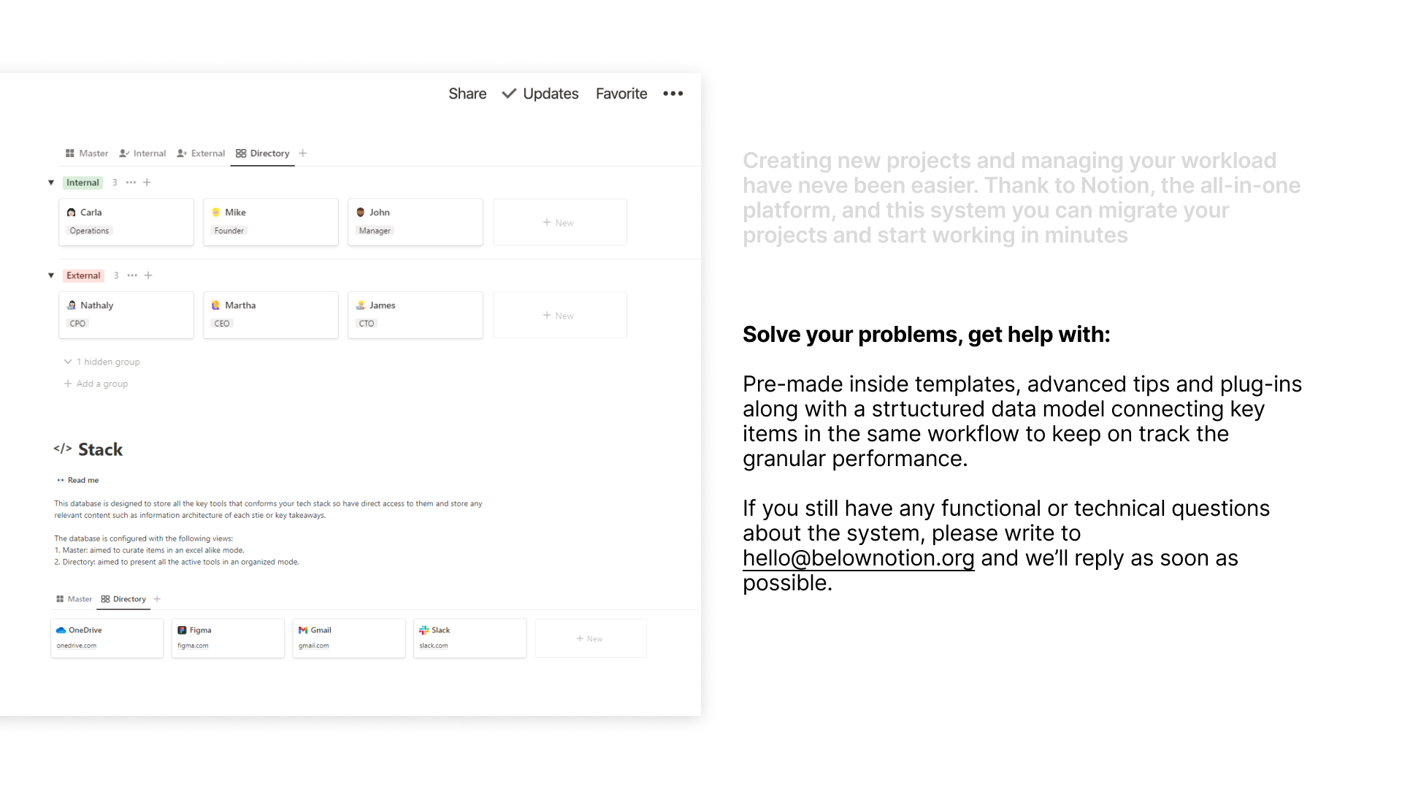Open the Martha card
The width and height of the screenshot is (1402, 789).
pos(271,315)
